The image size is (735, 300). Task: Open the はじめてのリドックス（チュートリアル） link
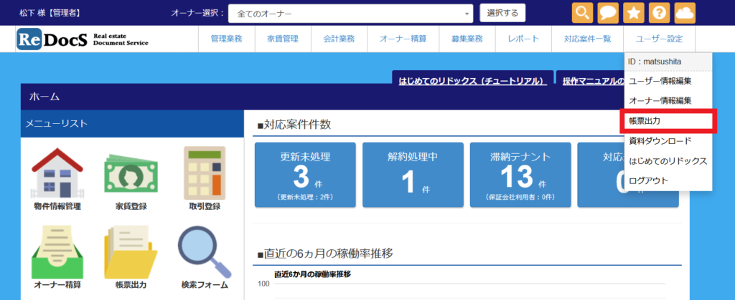pyautogui.click(x=472, y=81)
